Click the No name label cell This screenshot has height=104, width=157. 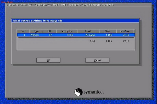[90, 35]
